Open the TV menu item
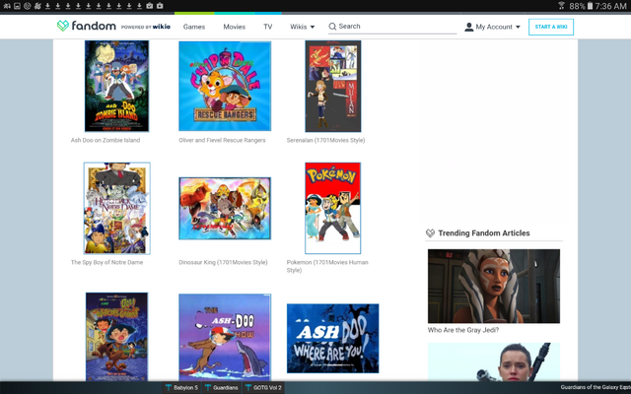The height and width of the screenshot is (394, 631). point(267,27)
